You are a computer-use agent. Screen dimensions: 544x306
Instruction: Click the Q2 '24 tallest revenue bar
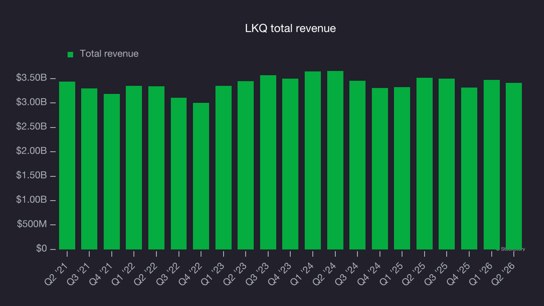click(335, 160)
